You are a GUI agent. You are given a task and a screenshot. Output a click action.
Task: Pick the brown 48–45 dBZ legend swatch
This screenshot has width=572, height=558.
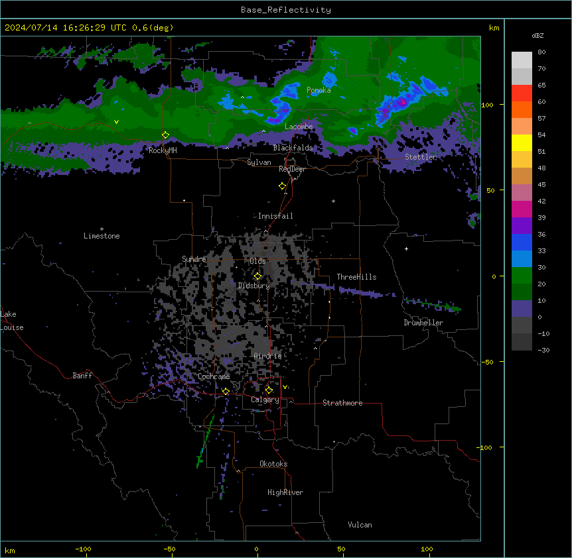pyautogui.click(x=522, y=176)
